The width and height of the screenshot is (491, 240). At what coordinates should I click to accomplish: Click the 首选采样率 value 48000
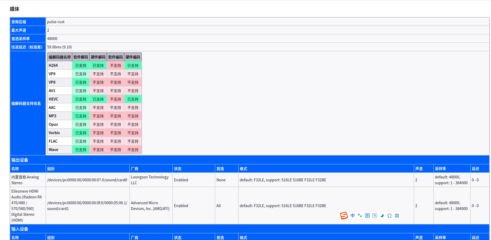click(x=52, y=39)
